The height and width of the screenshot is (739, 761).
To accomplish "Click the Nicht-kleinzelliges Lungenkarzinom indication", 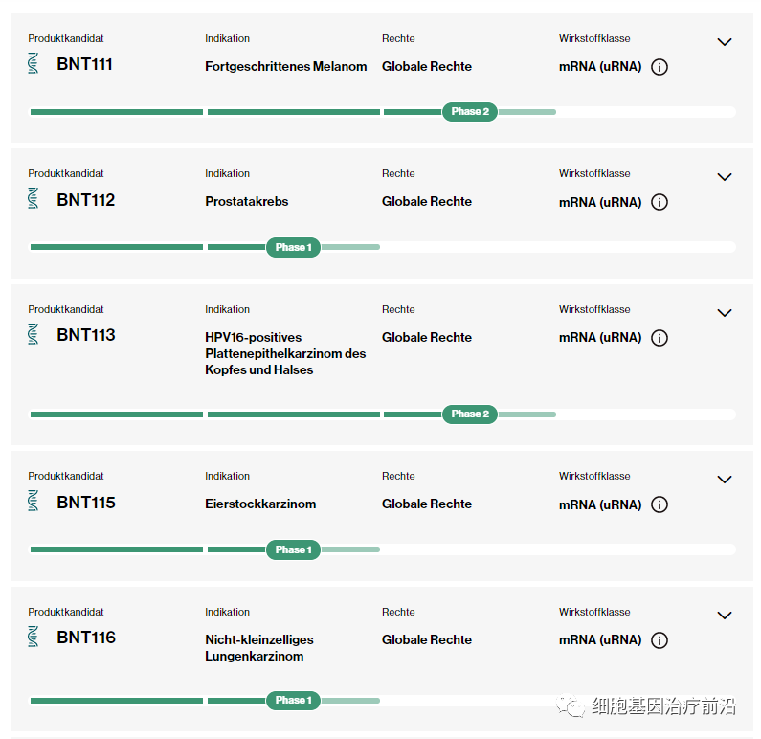I will click(x=258, y=648).
